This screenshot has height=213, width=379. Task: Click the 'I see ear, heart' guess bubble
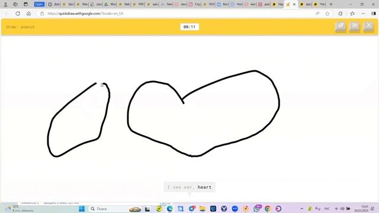189,187
